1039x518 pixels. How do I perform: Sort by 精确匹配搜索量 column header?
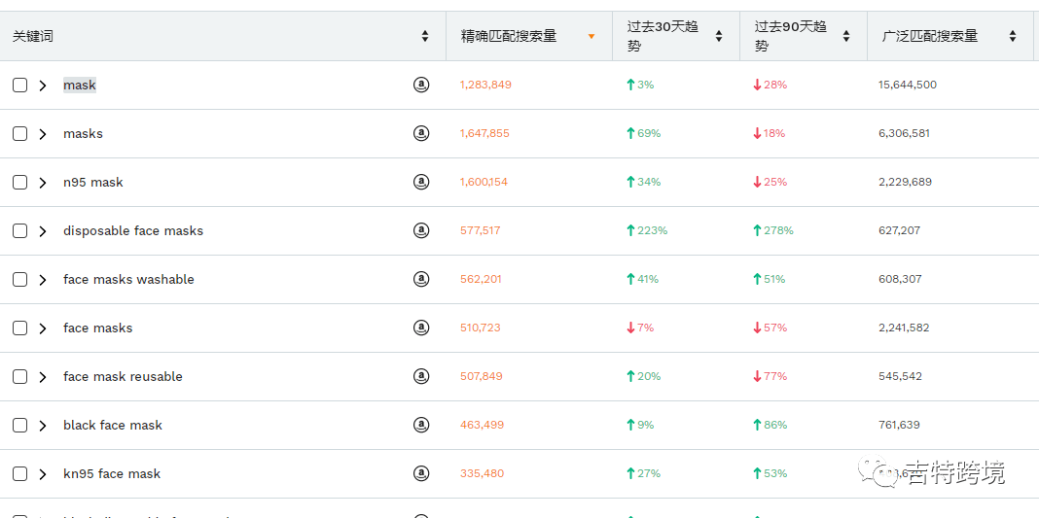(x=509, y=36)
